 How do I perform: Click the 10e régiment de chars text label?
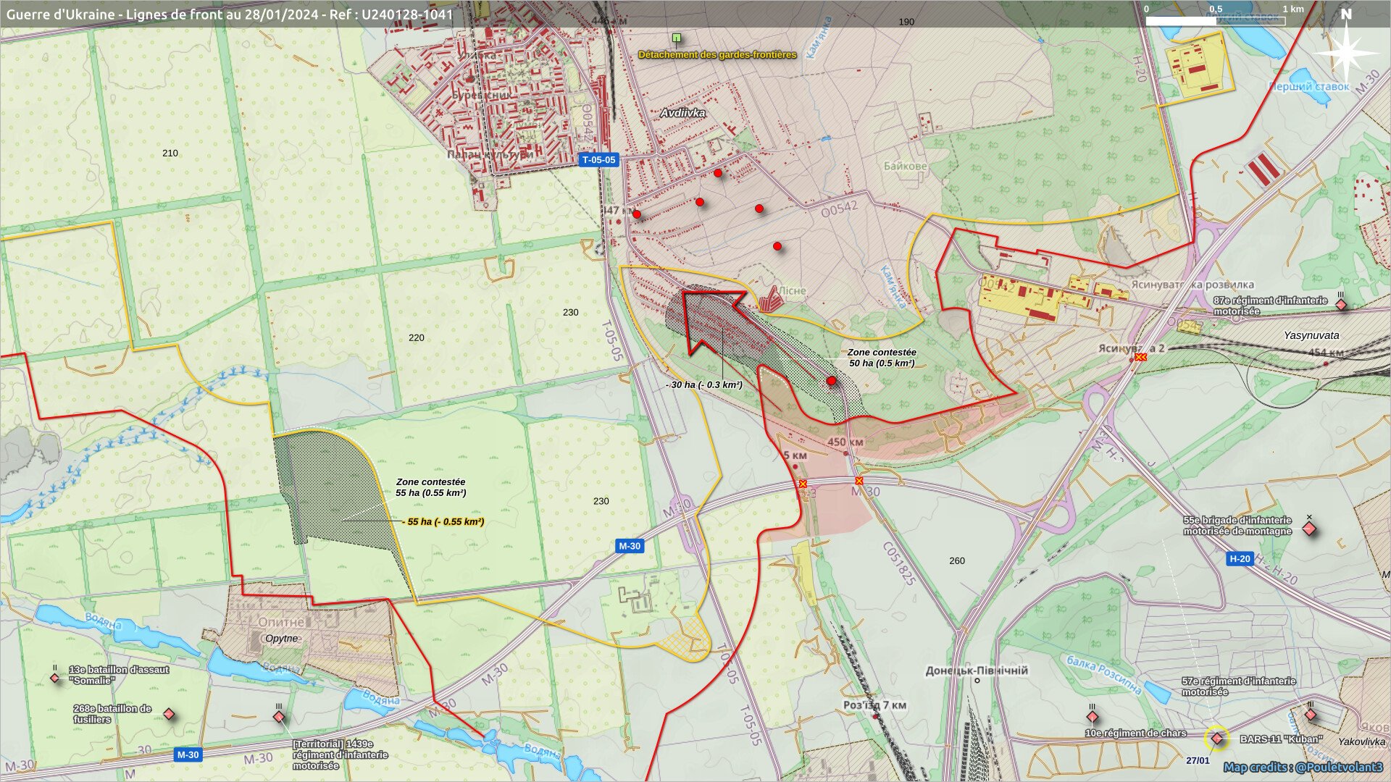[1135, 733]
